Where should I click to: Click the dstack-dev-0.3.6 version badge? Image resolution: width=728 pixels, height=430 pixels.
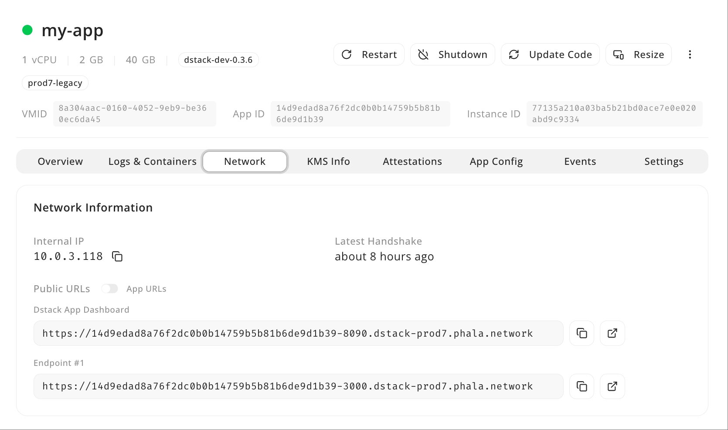218,60
